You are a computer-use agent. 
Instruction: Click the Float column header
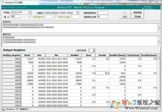tap(89, 55)
